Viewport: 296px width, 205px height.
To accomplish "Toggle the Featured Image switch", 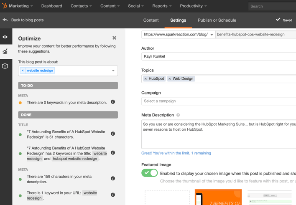I will (149, 173).
